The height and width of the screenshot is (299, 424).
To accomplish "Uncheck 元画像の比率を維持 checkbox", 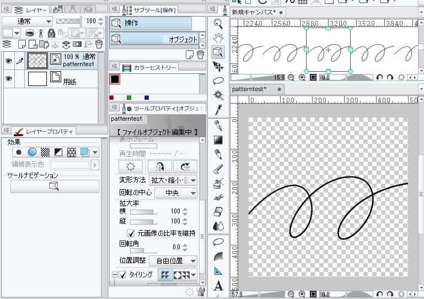I will [131, 233].
